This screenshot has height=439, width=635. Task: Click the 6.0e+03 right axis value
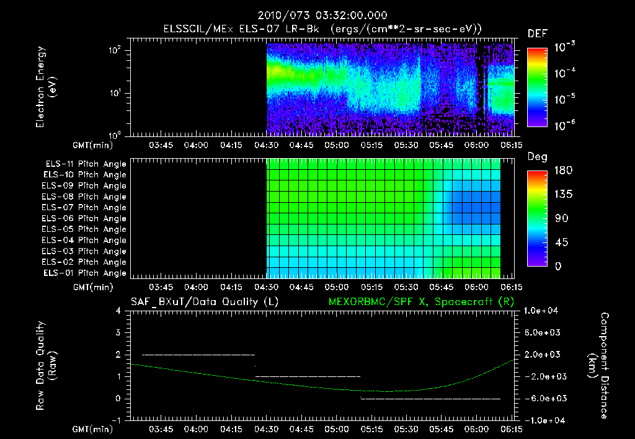click(x=543, y=332)
